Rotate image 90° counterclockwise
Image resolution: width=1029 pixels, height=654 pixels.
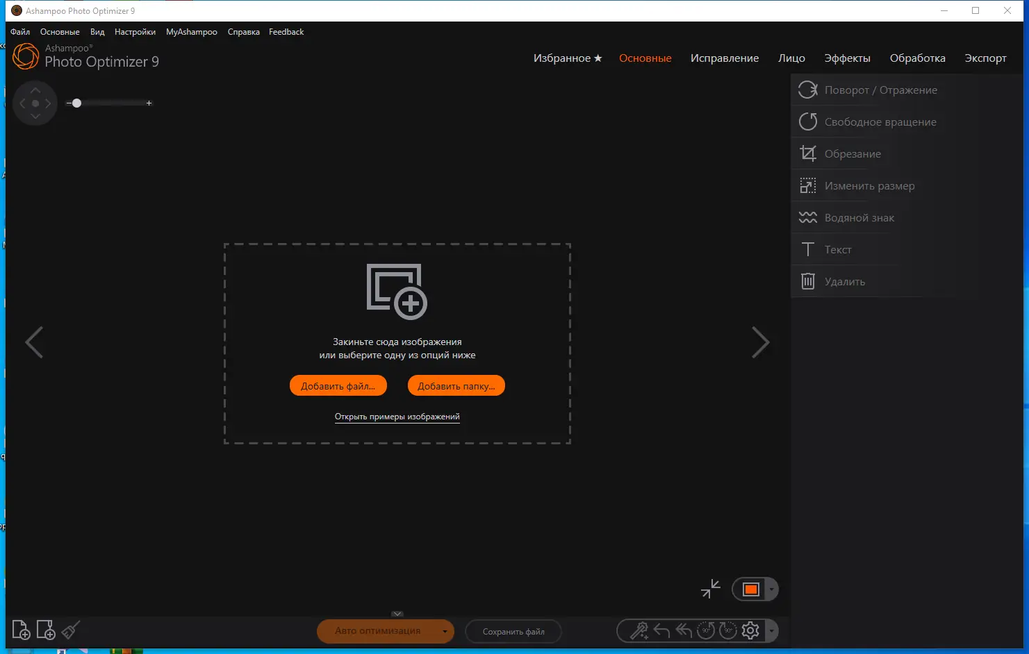pos(706,630)
